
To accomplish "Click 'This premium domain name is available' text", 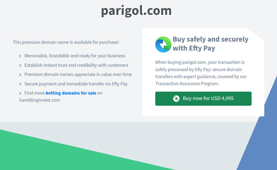I will 66,42.
